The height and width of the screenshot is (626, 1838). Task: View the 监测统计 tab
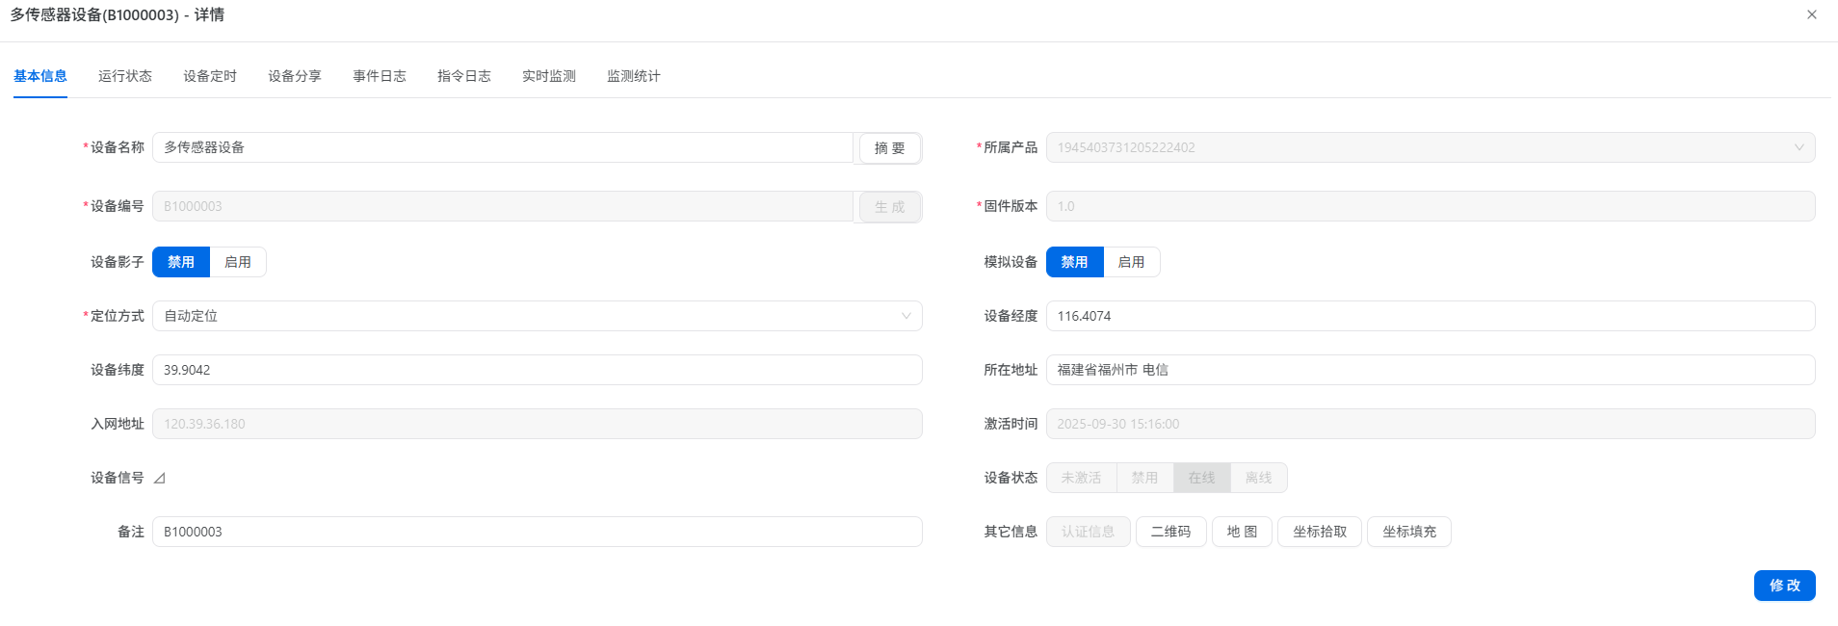click(634, 76)
